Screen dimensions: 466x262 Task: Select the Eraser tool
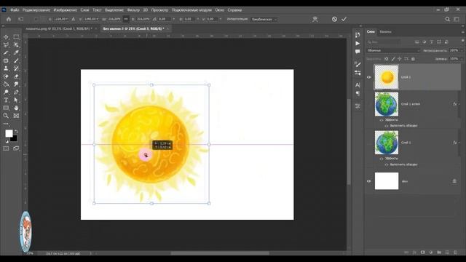click(16, 76)
